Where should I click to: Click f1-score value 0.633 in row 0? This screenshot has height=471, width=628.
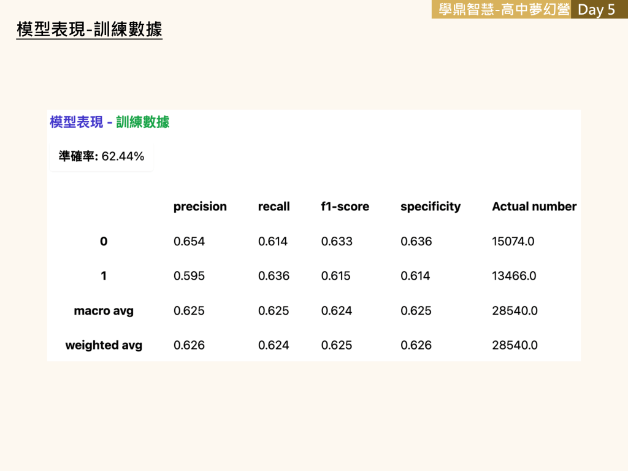[x=337, y=242]
